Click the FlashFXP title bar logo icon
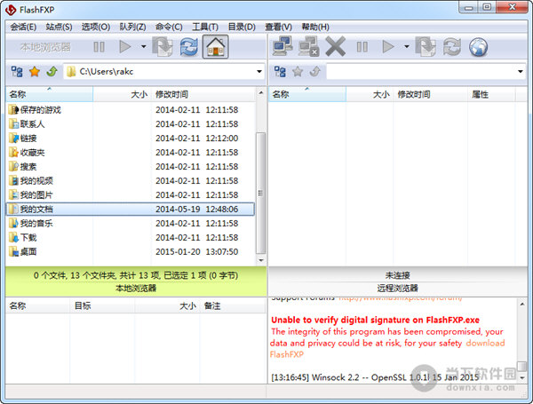 click(11, 10)
